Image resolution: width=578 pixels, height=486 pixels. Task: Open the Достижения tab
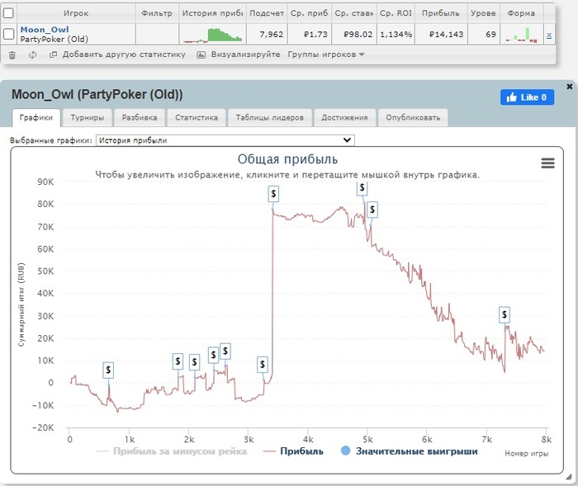click(344, 117)
